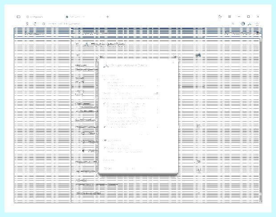Image resolution: width=276 pixels, height=217 pixels.
Task: Click the "Готово" button in dialog
Action: [108, 168]
